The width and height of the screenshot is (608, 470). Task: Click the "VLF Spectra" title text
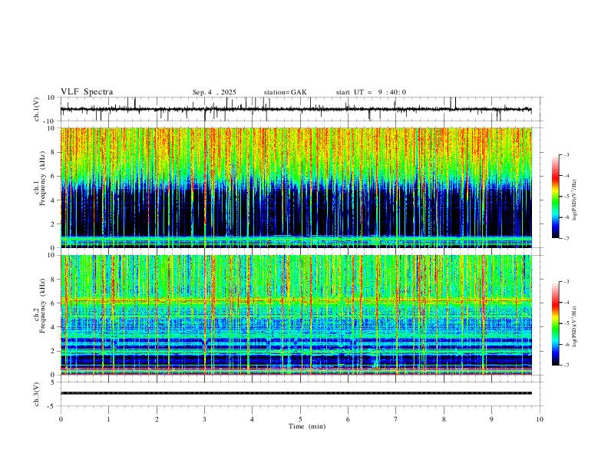(x=87, y=92)
